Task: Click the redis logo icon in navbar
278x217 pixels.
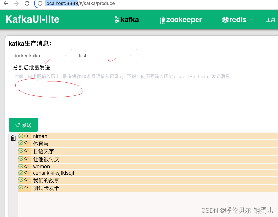Action: [225, 20]
